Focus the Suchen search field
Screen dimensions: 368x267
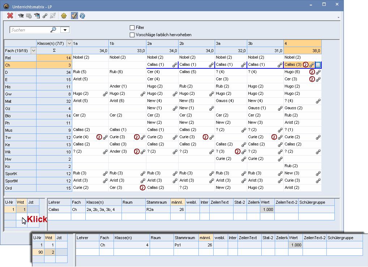[x=30, y=30]
